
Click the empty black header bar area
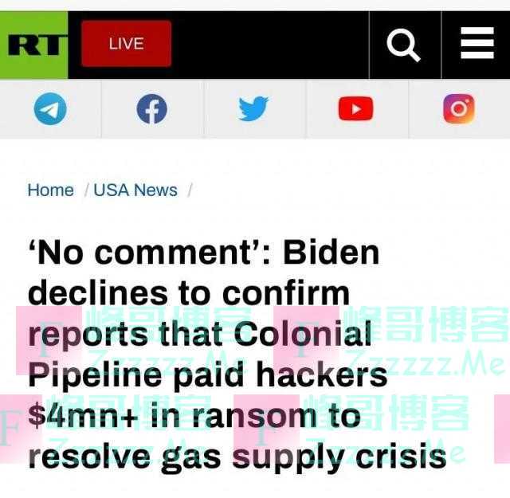270,45
